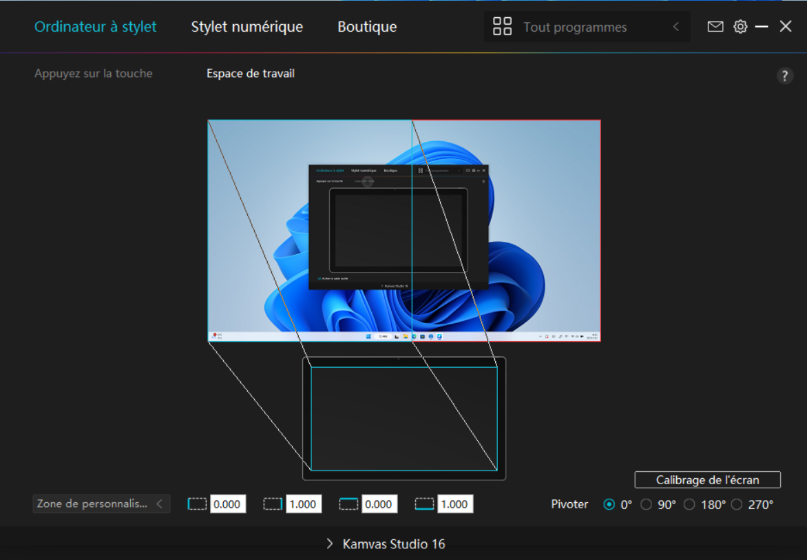807x560 pixels.
Task: Expand the Tout programmes selector
Action: [x=675, y=27]
